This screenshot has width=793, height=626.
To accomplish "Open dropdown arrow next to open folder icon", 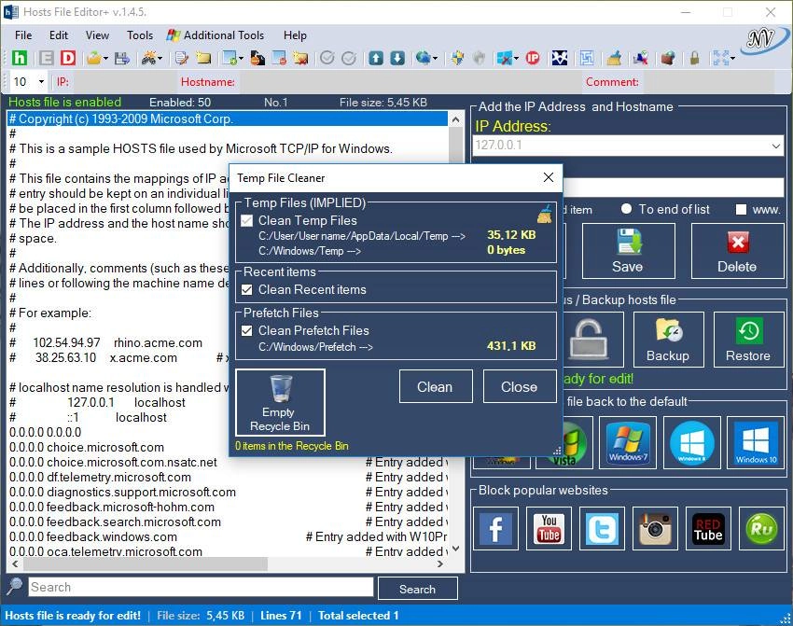I will (105, 59).
